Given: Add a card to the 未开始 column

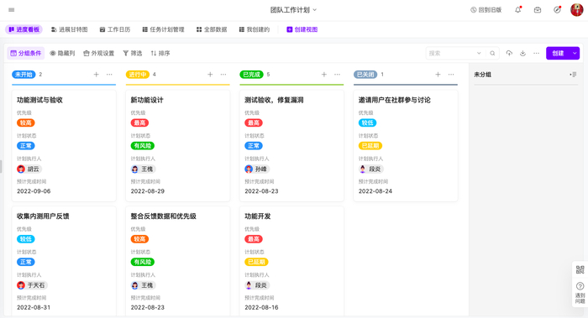Looking at the screenshot, I should (96, 75).
